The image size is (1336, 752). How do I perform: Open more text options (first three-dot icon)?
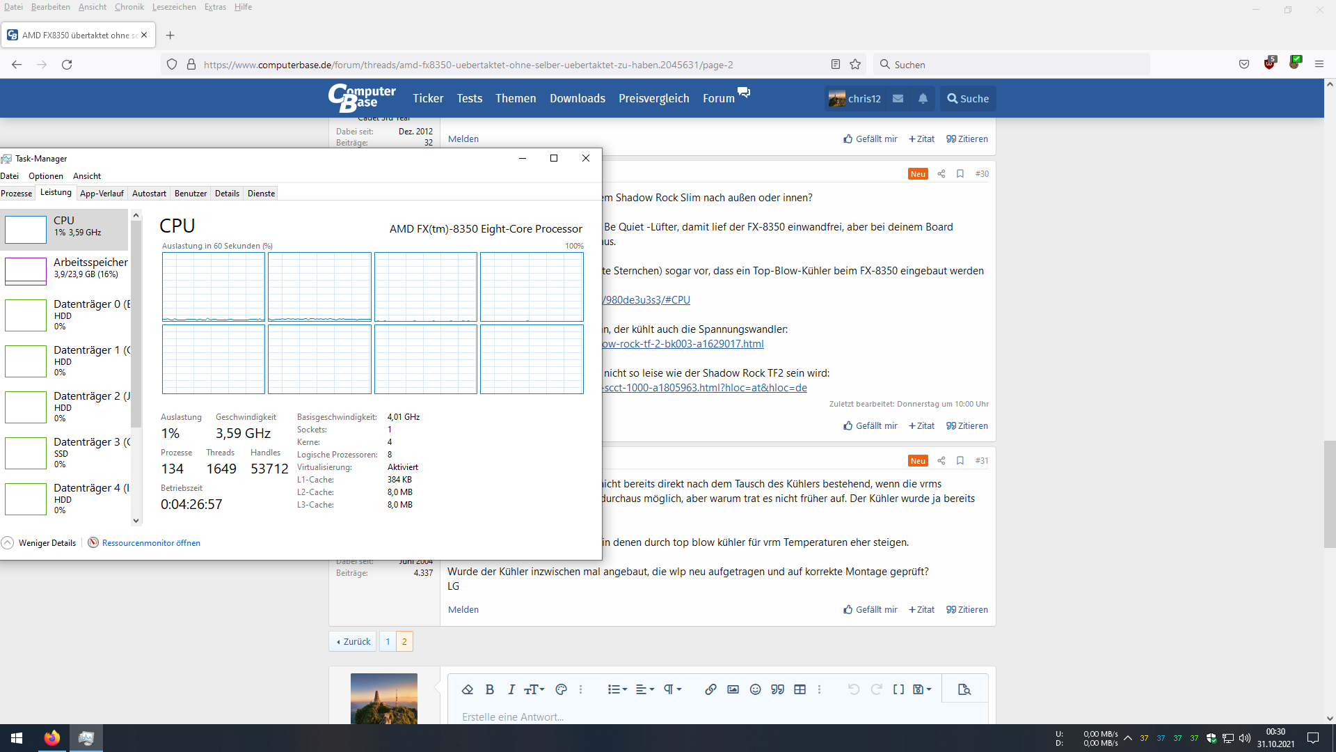tap(580, 689)
